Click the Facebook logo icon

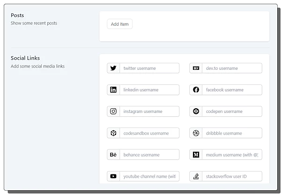[196, 90]
